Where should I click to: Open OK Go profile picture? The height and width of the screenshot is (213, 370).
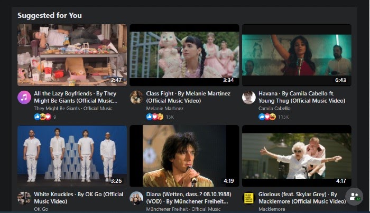(24, 198)
